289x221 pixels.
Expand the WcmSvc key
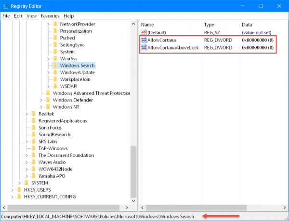(48, 59)
